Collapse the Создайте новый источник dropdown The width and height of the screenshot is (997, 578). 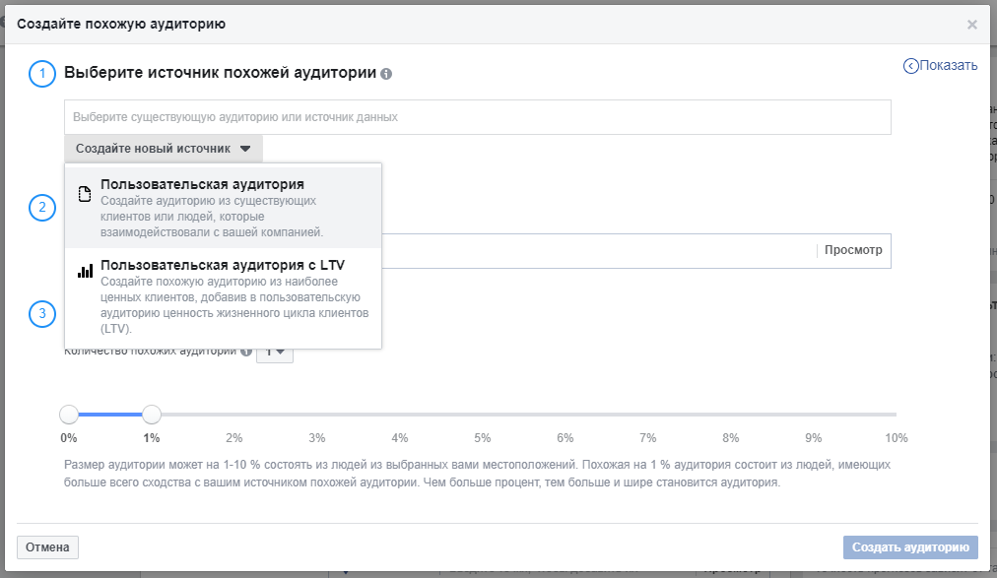click(x=164, y=149)
